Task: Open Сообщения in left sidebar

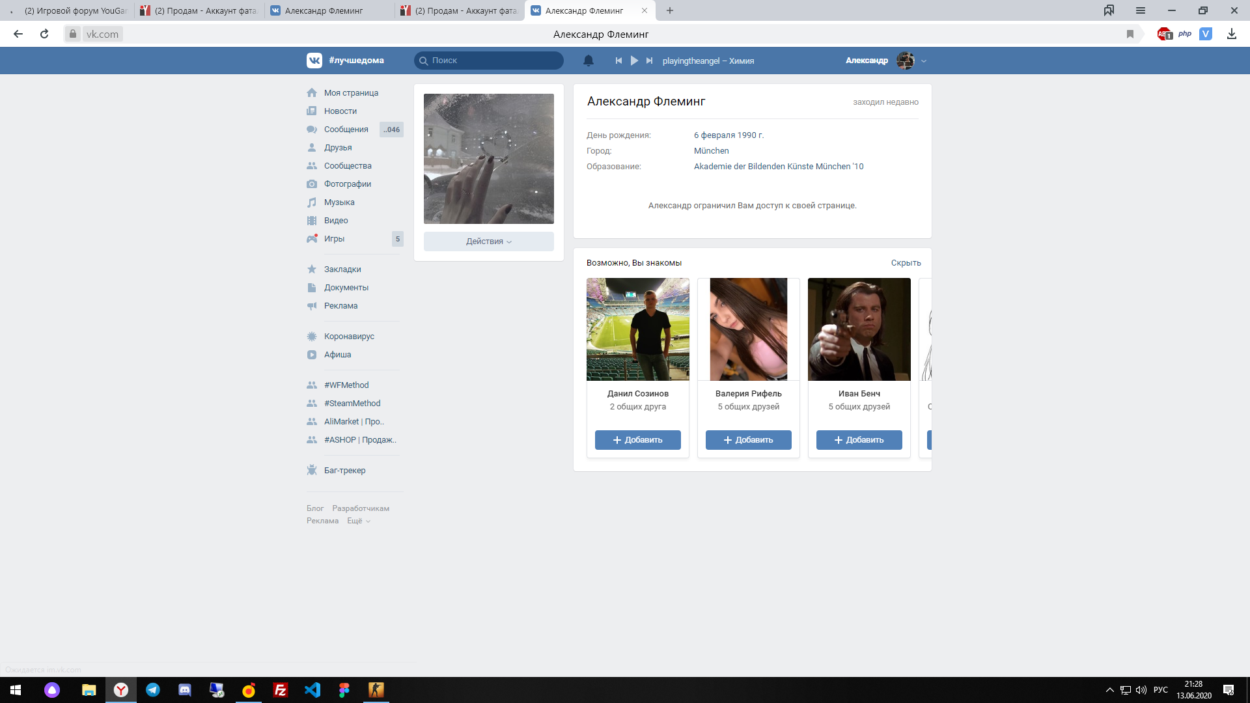Action: [x=346, y=130]
